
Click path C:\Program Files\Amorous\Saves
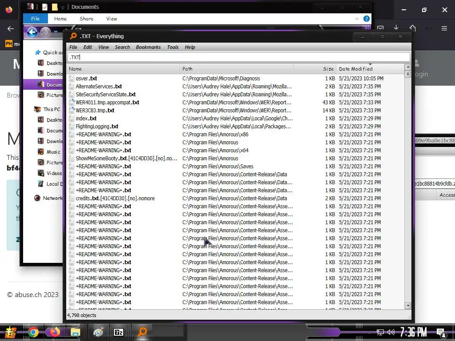pyautogui.click(x=218, y=167)
